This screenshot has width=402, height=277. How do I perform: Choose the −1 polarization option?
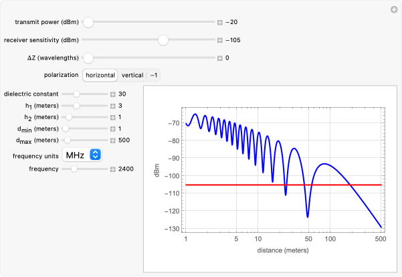pos(154,76)
